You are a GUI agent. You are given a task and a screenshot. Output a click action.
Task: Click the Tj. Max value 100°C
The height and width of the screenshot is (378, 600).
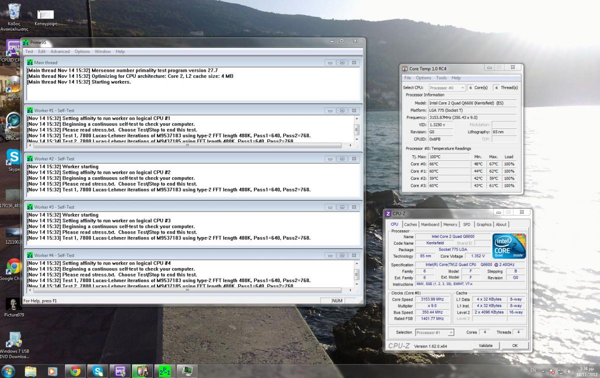coord(449,157)
